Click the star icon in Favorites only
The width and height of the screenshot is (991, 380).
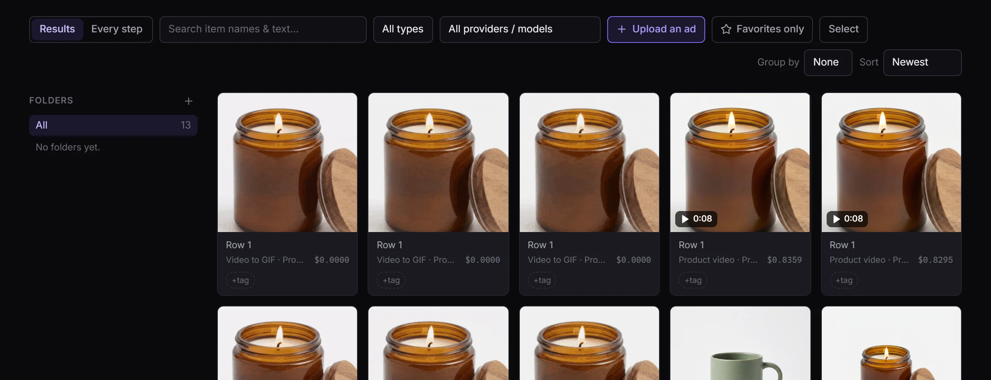tap(726, 29)
